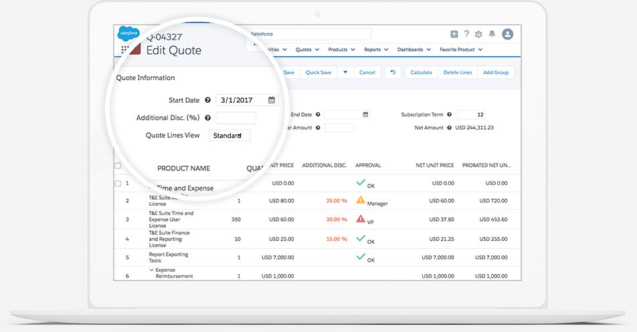Show help for Additional Disc. (%) field
The image size is (637, 332).
(x=207, y=118)
